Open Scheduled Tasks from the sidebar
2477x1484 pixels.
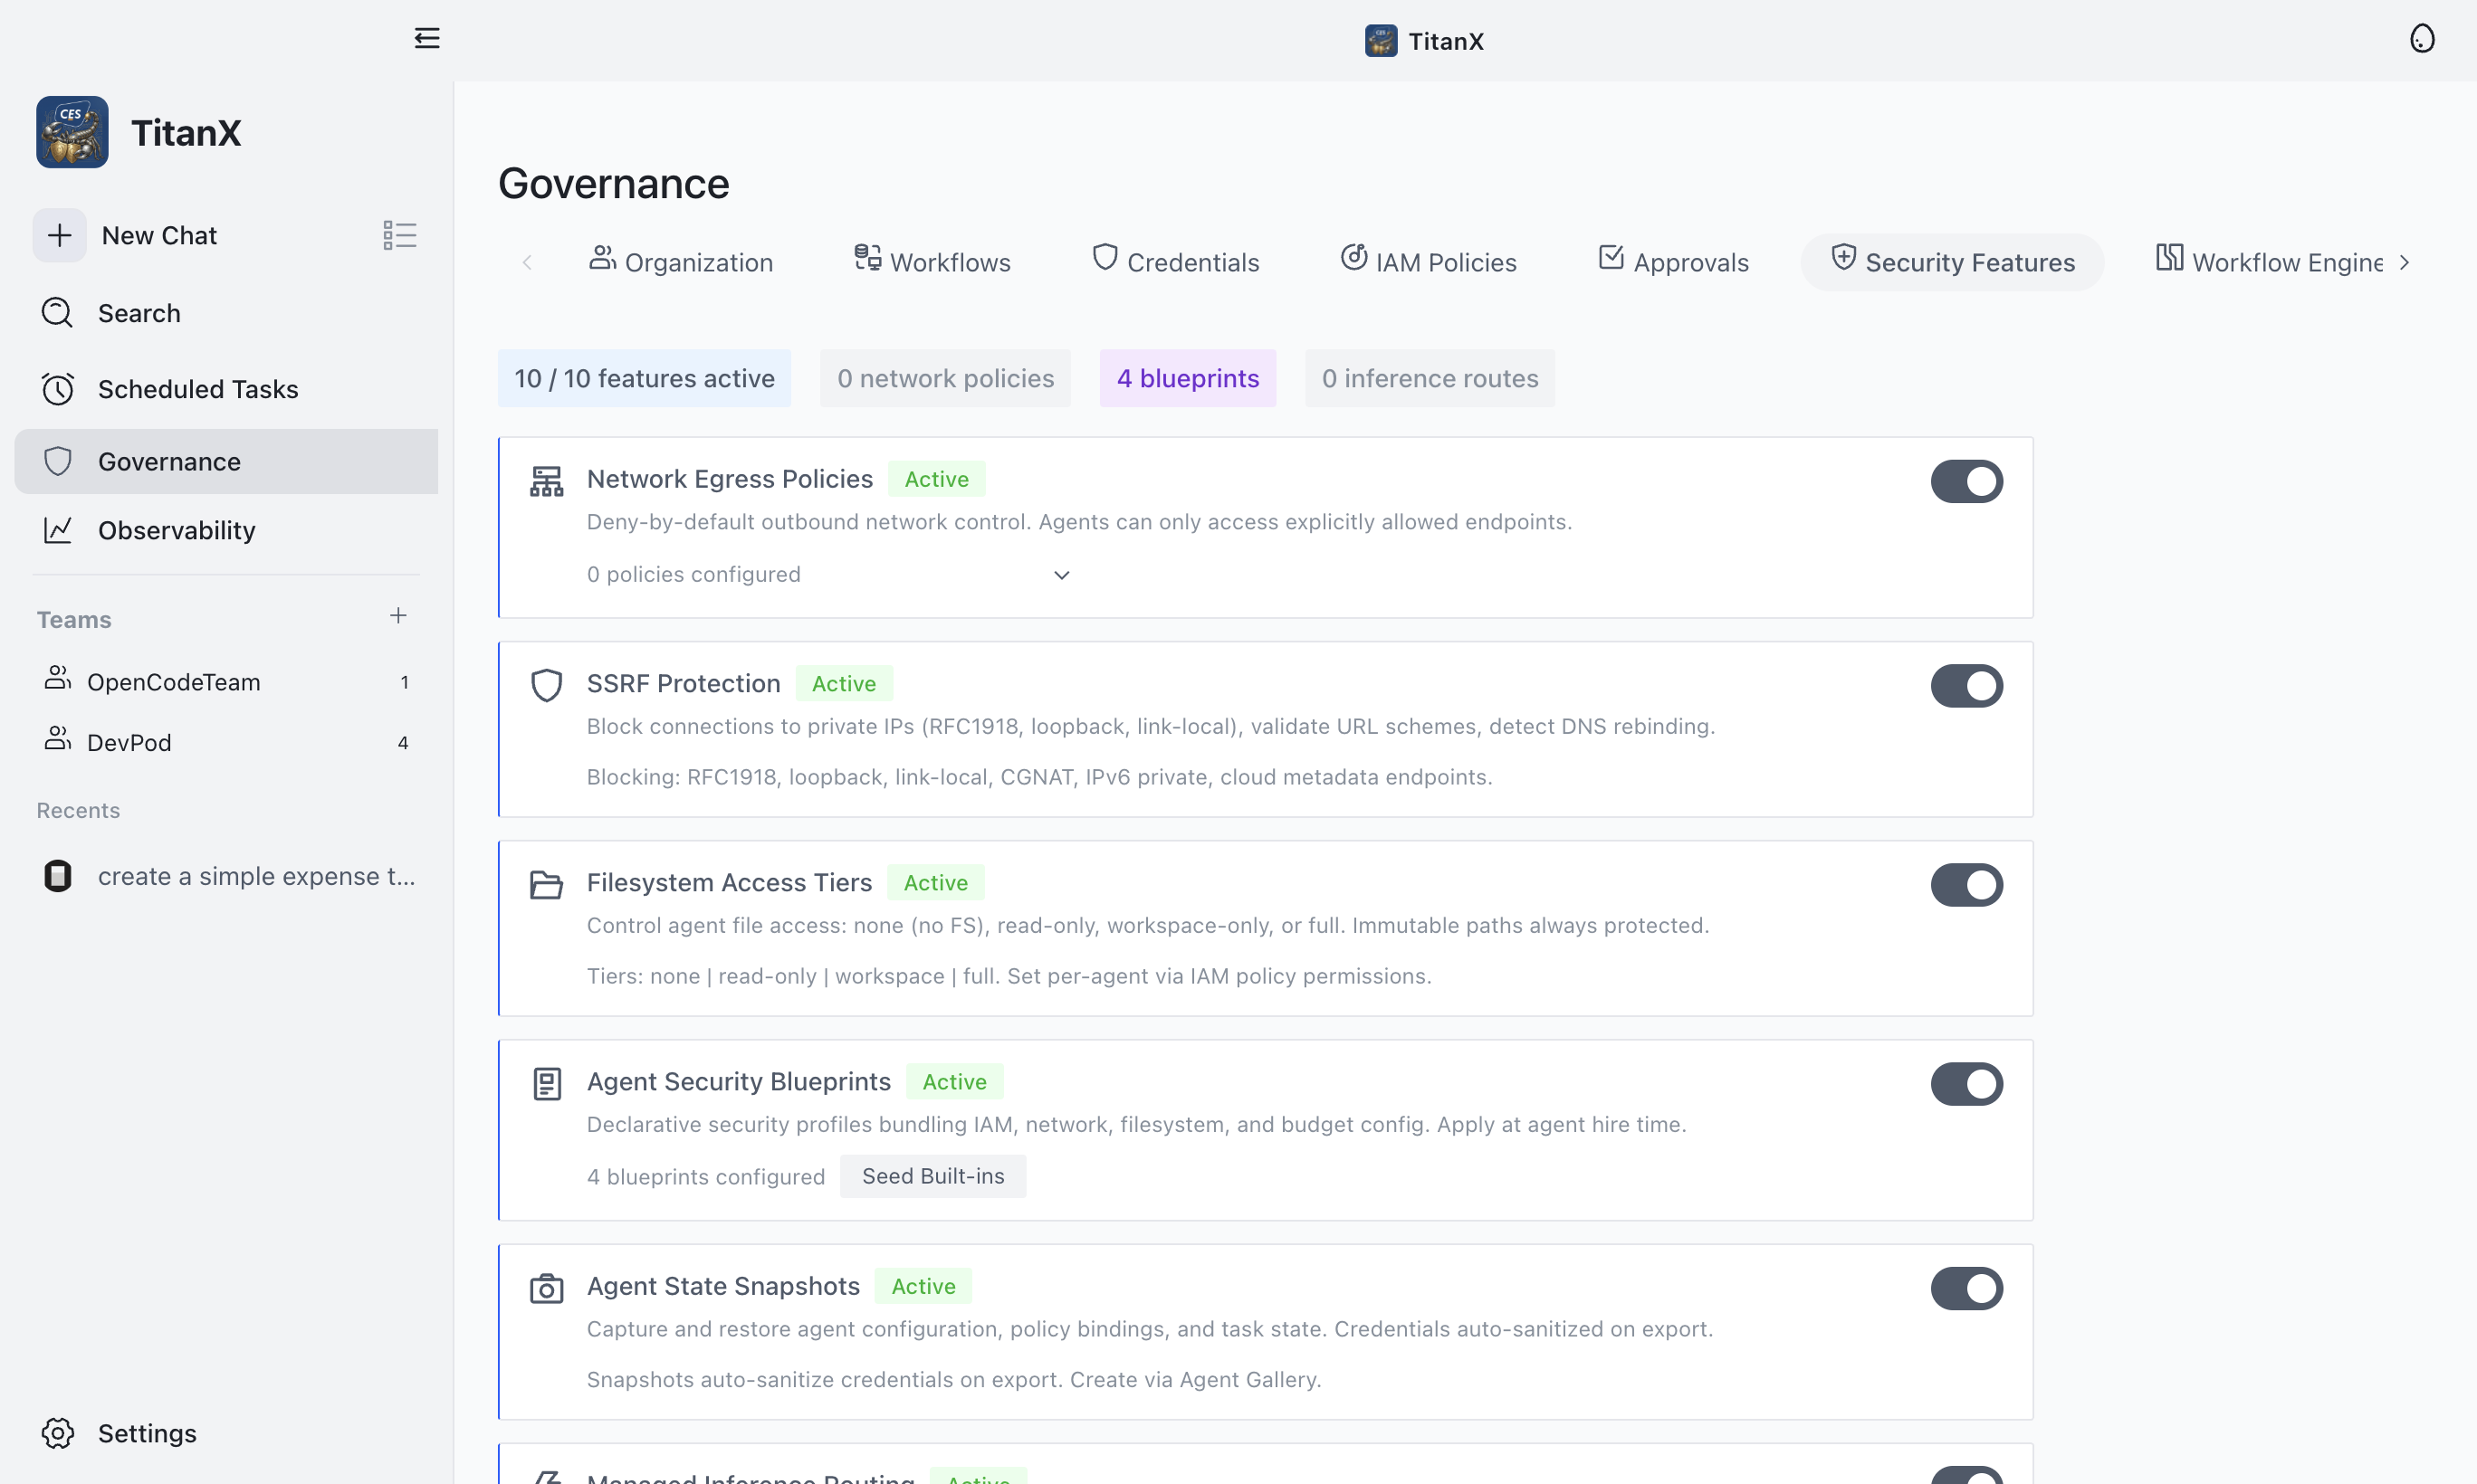197,389
